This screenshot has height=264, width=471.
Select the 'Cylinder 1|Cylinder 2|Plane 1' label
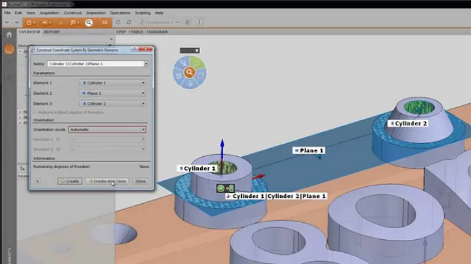[276, 196]
